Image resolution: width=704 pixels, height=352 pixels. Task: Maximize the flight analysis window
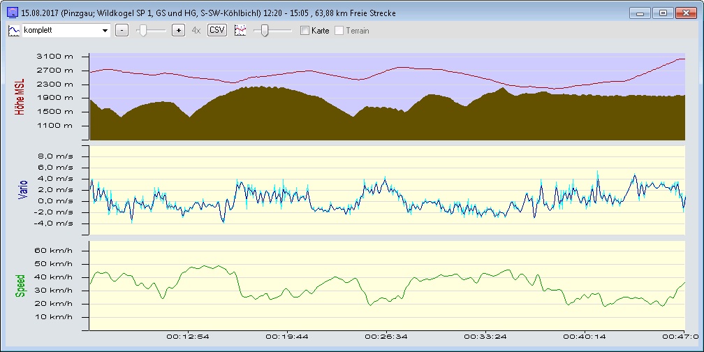[663, 13]
